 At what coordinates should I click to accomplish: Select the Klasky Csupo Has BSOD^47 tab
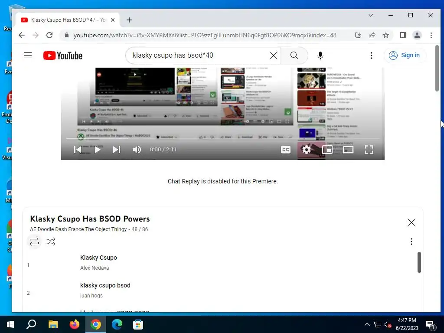[x=67, y=20]
